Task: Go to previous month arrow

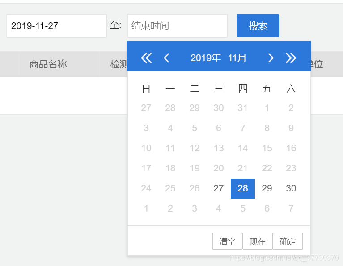Action: pyautogui.click(x=166, y=58)
